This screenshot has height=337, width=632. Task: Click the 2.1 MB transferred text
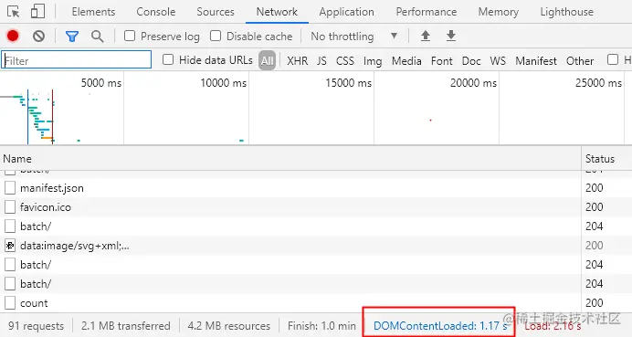pos(126,326)
